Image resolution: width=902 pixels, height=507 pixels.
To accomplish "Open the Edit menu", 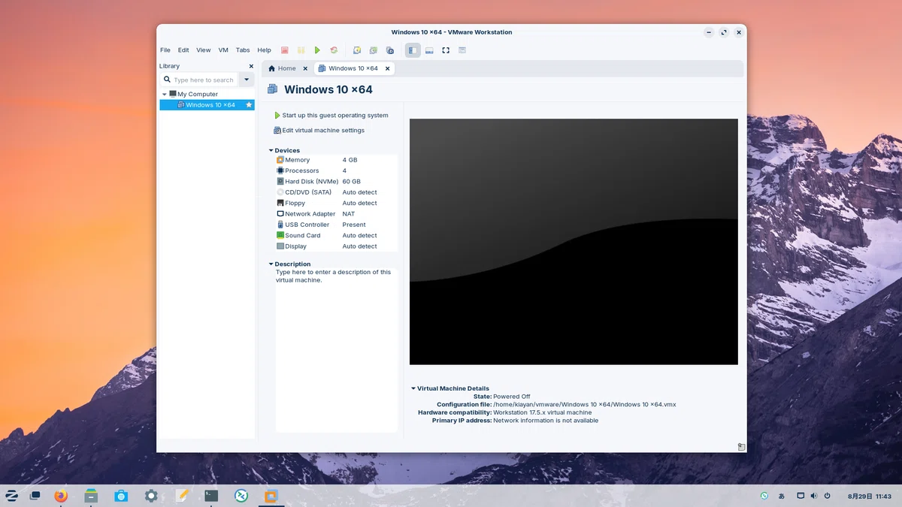I will [x=183, y=50].
